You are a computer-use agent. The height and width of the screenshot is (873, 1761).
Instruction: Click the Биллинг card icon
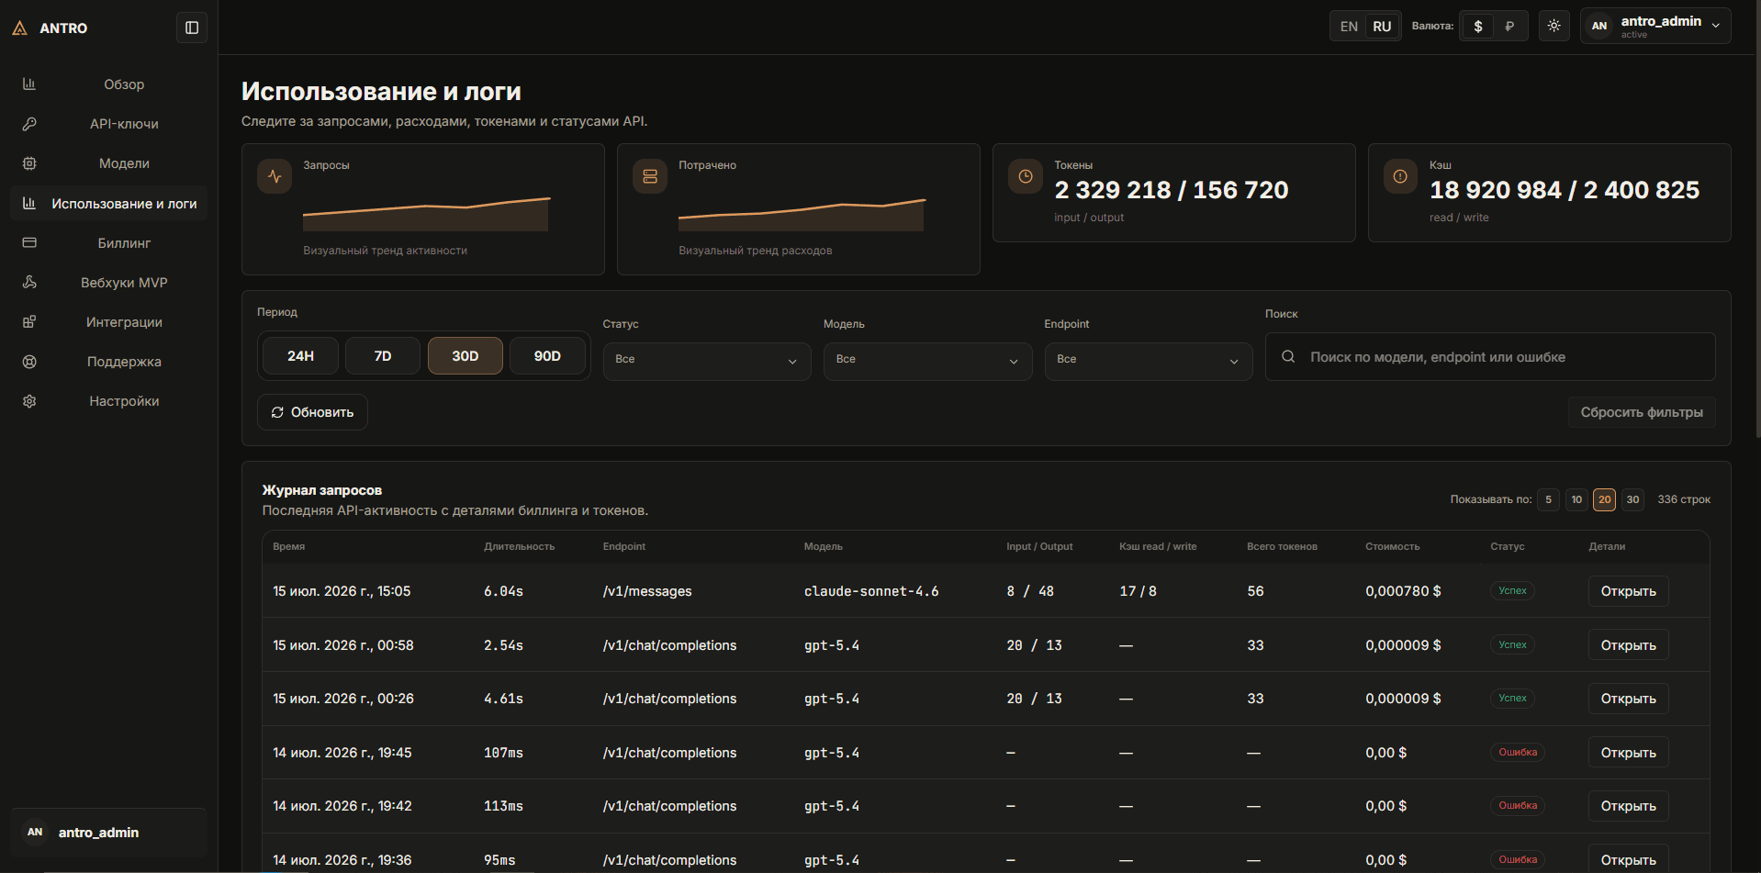[x=29, y=243]
